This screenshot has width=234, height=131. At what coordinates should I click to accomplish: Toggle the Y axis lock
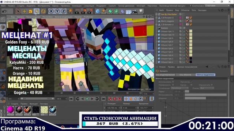57,11
